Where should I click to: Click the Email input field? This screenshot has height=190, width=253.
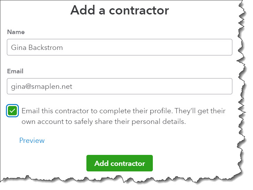[x=119, y=86]
